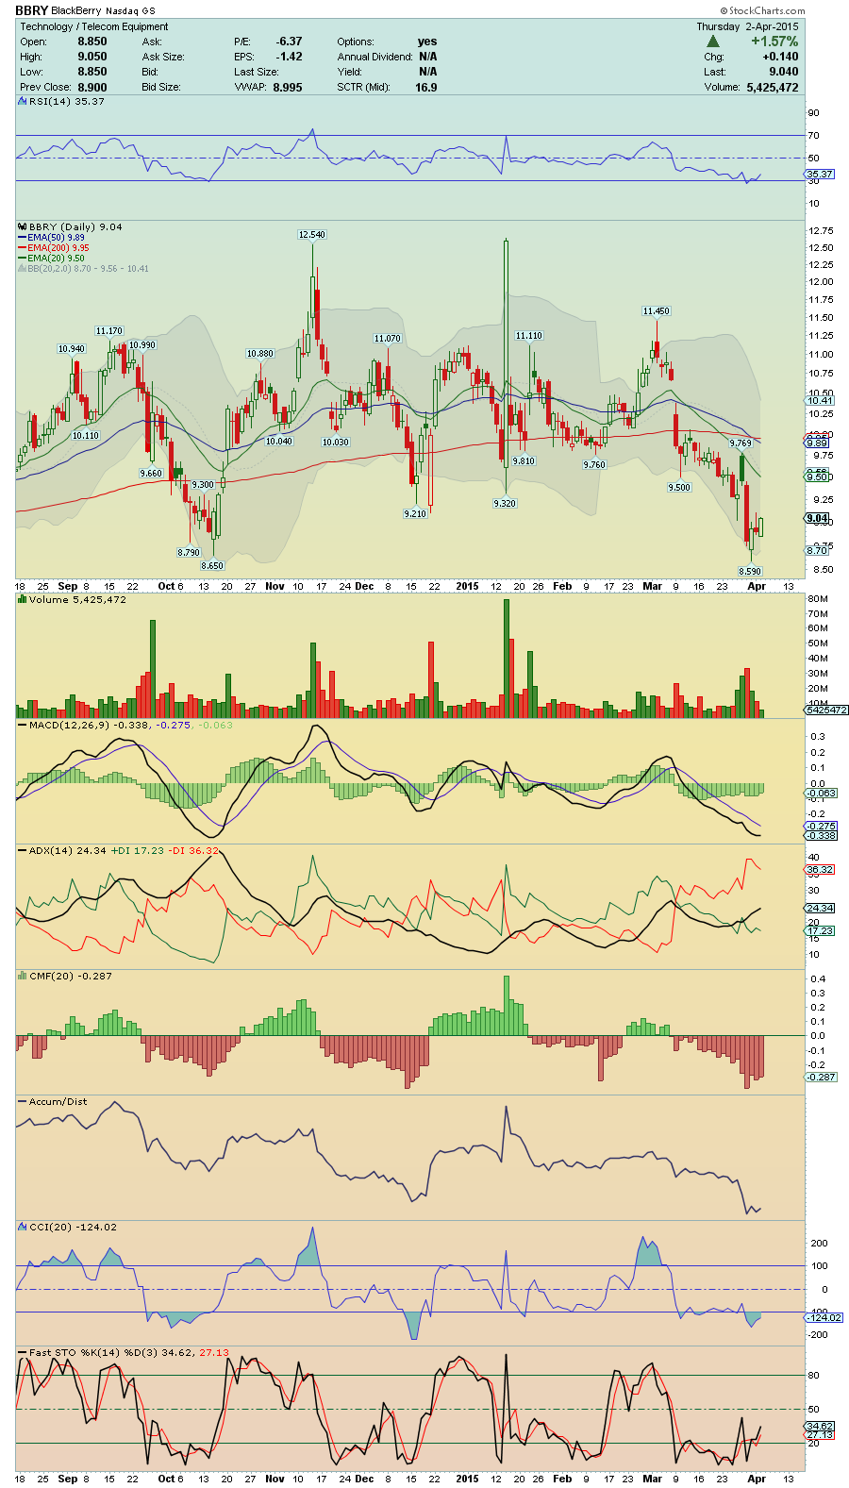Click the 9.769 price label near late March
The width and height of the screenshot is (849, 1488).
[x=741, y=443]
